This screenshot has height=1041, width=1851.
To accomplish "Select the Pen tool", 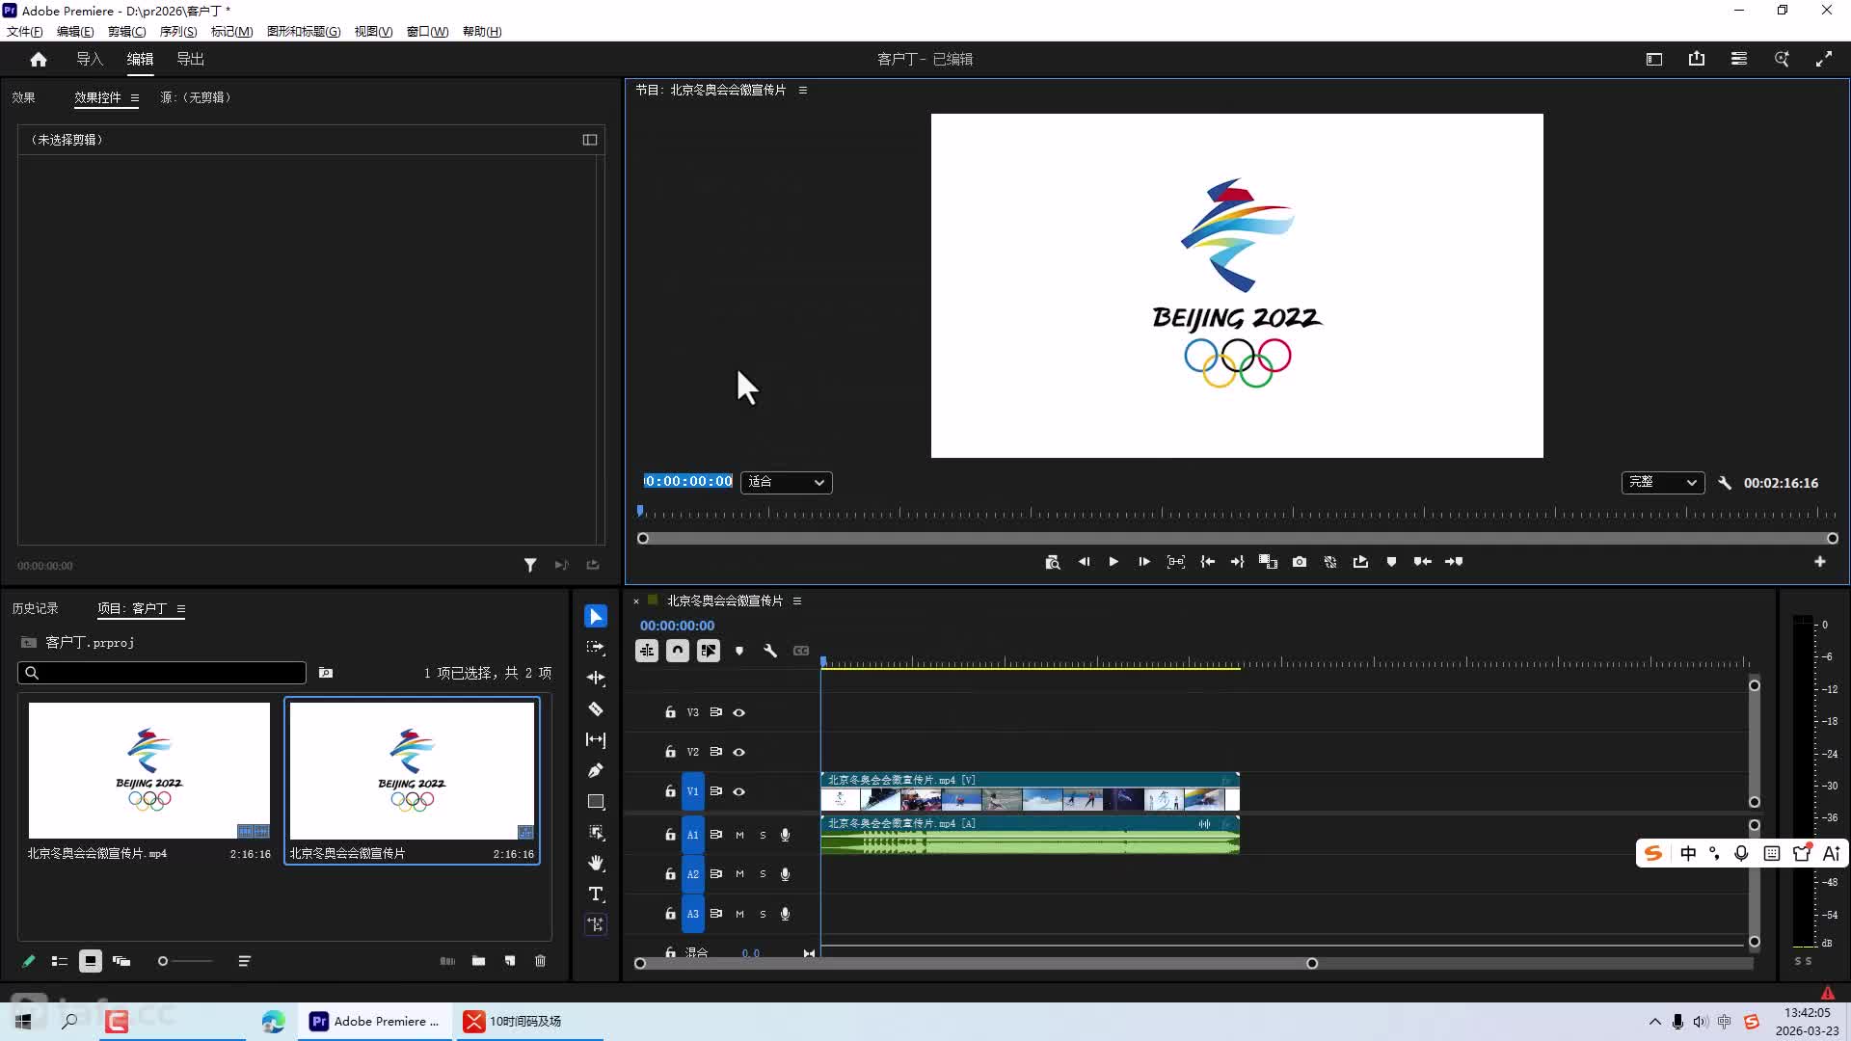I will tap(596, 770).
